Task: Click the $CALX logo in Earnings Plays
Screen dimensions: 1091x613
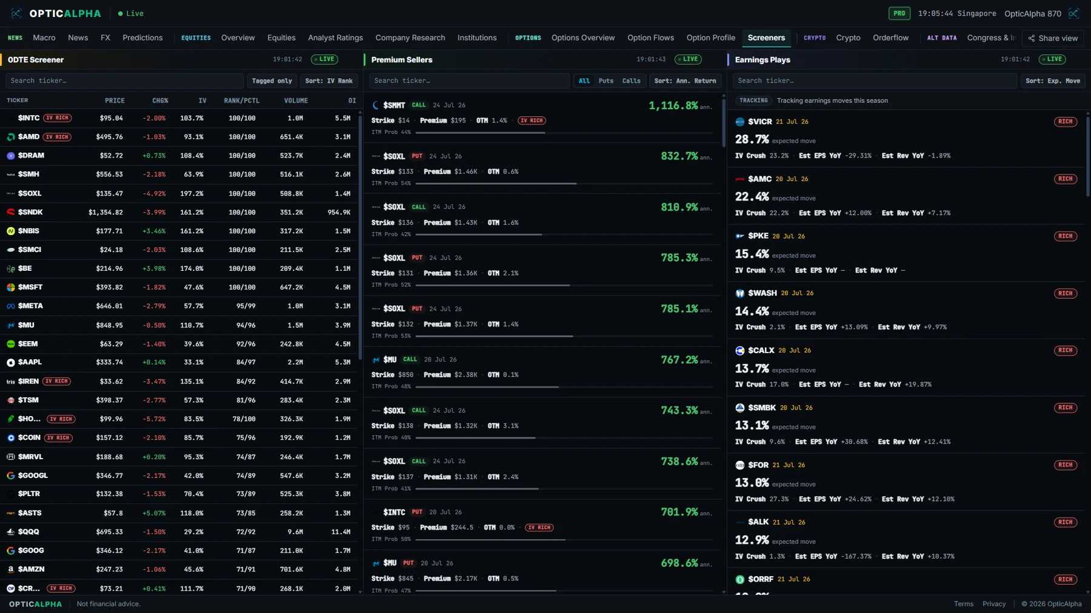Action: (740, 351)
